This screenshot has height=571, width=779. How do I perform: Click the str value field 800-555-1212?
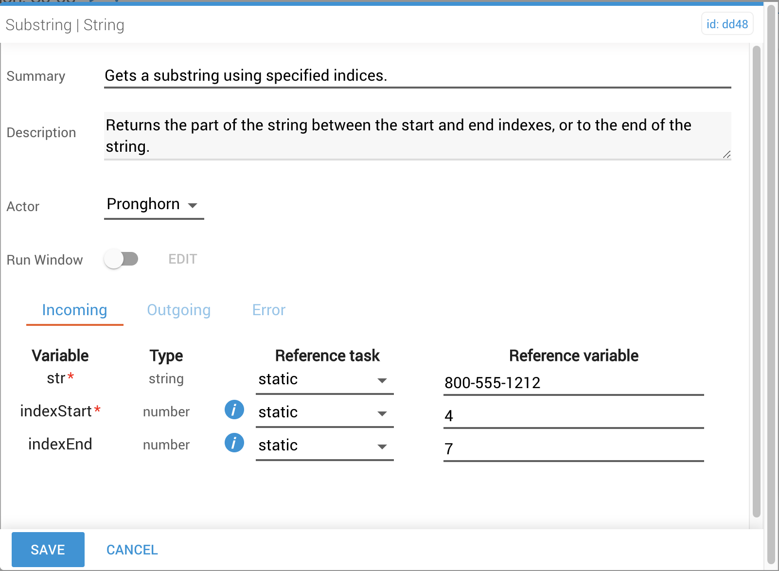click(573, 383)
